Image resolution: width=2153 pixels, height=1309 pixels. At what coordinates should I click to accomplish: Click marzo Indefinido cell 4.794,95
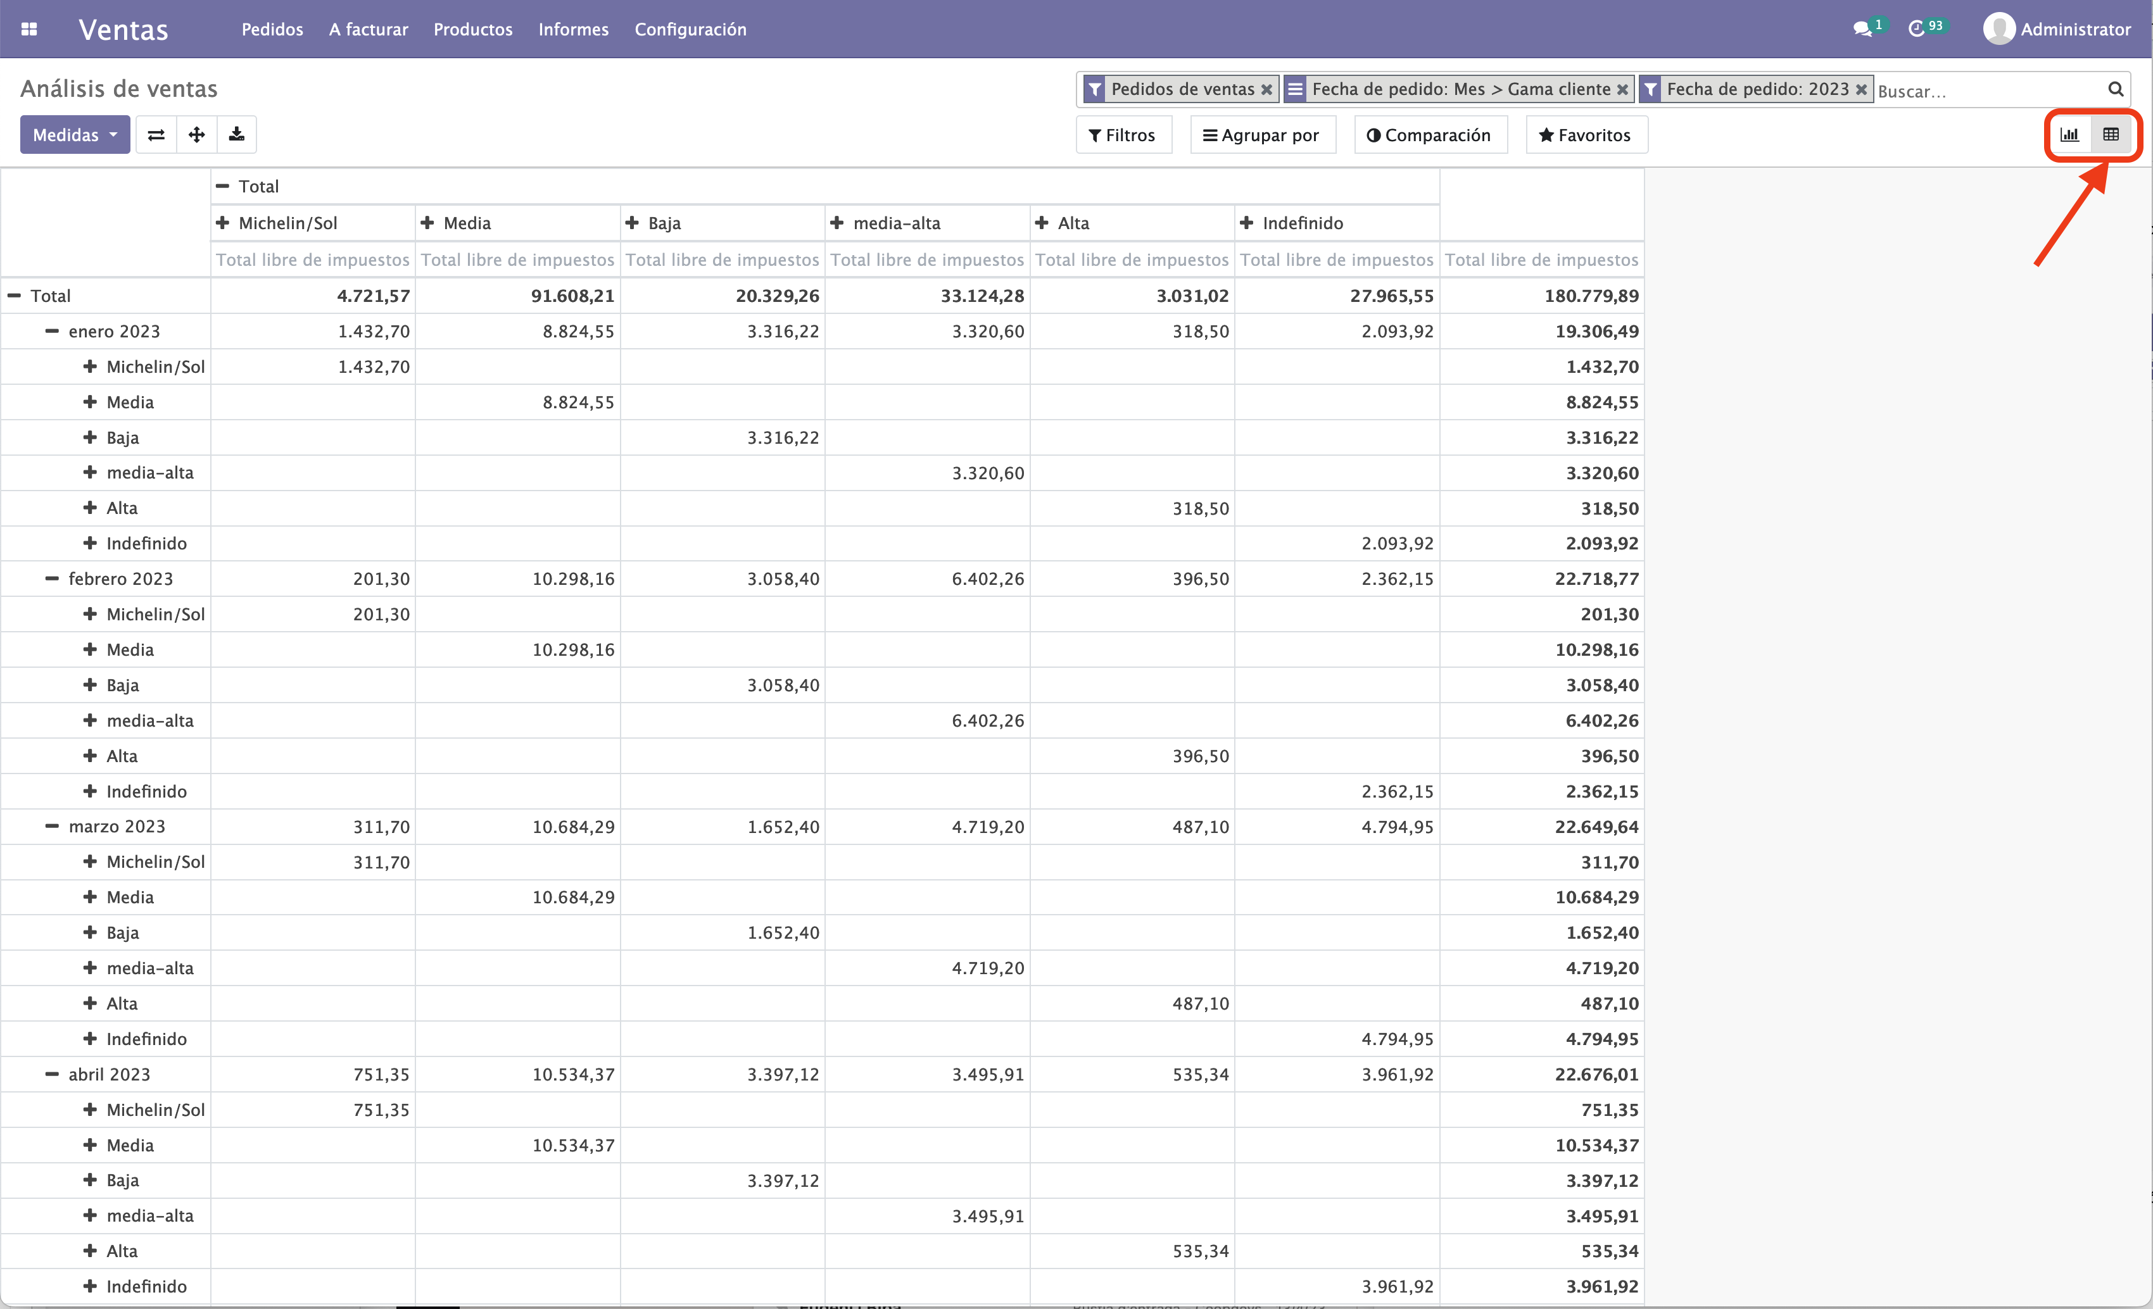point(1337,826)
